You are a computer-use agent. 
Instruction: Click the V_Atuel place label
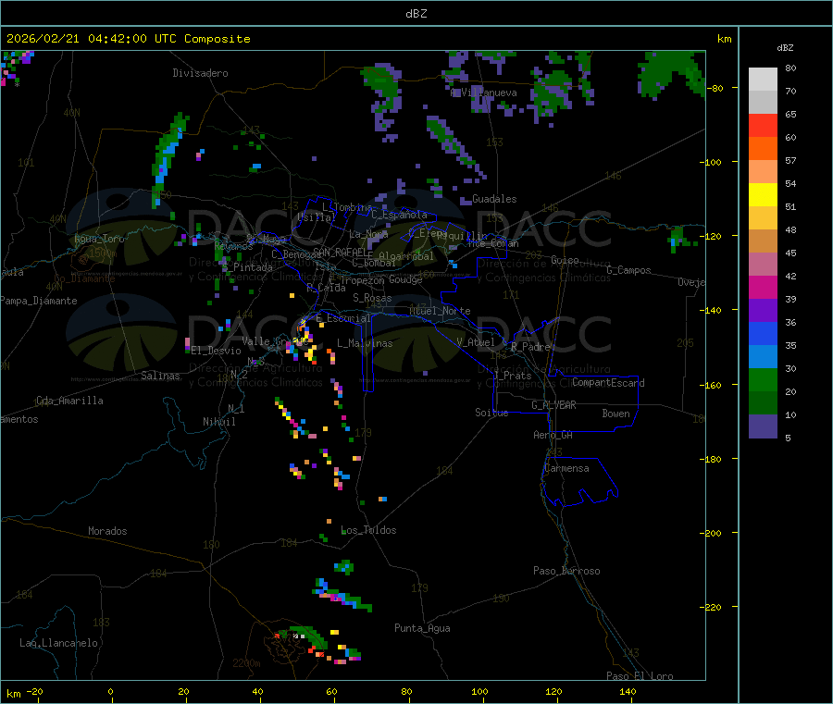476,342
